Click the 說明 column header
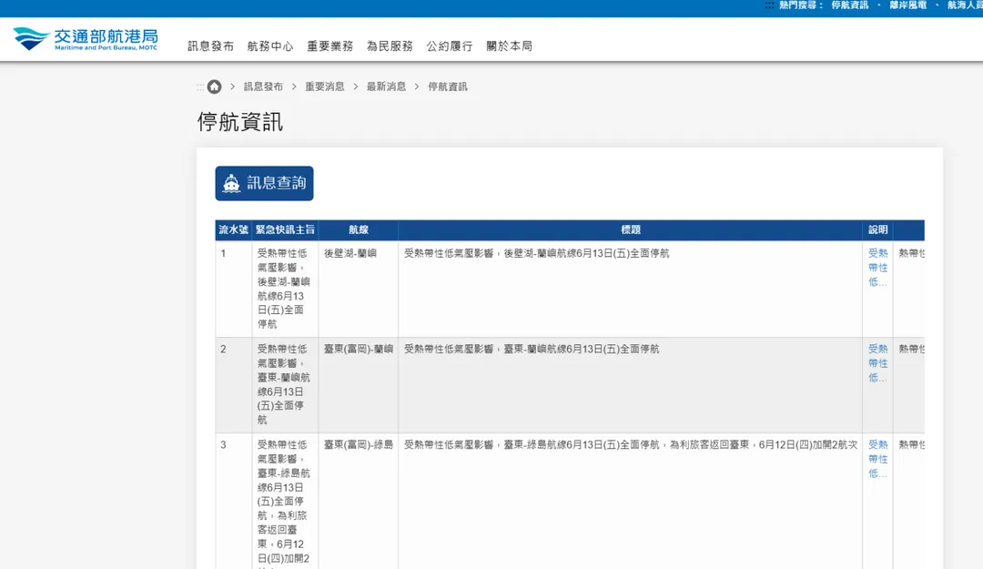The height and width of the screenshot is (569, 983). (877, 229)
